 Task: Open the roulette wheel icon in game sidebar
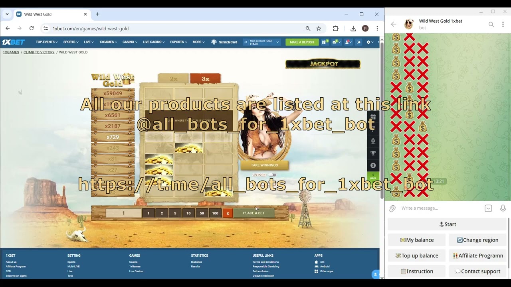pyautogui.click(x=373, y=141)
